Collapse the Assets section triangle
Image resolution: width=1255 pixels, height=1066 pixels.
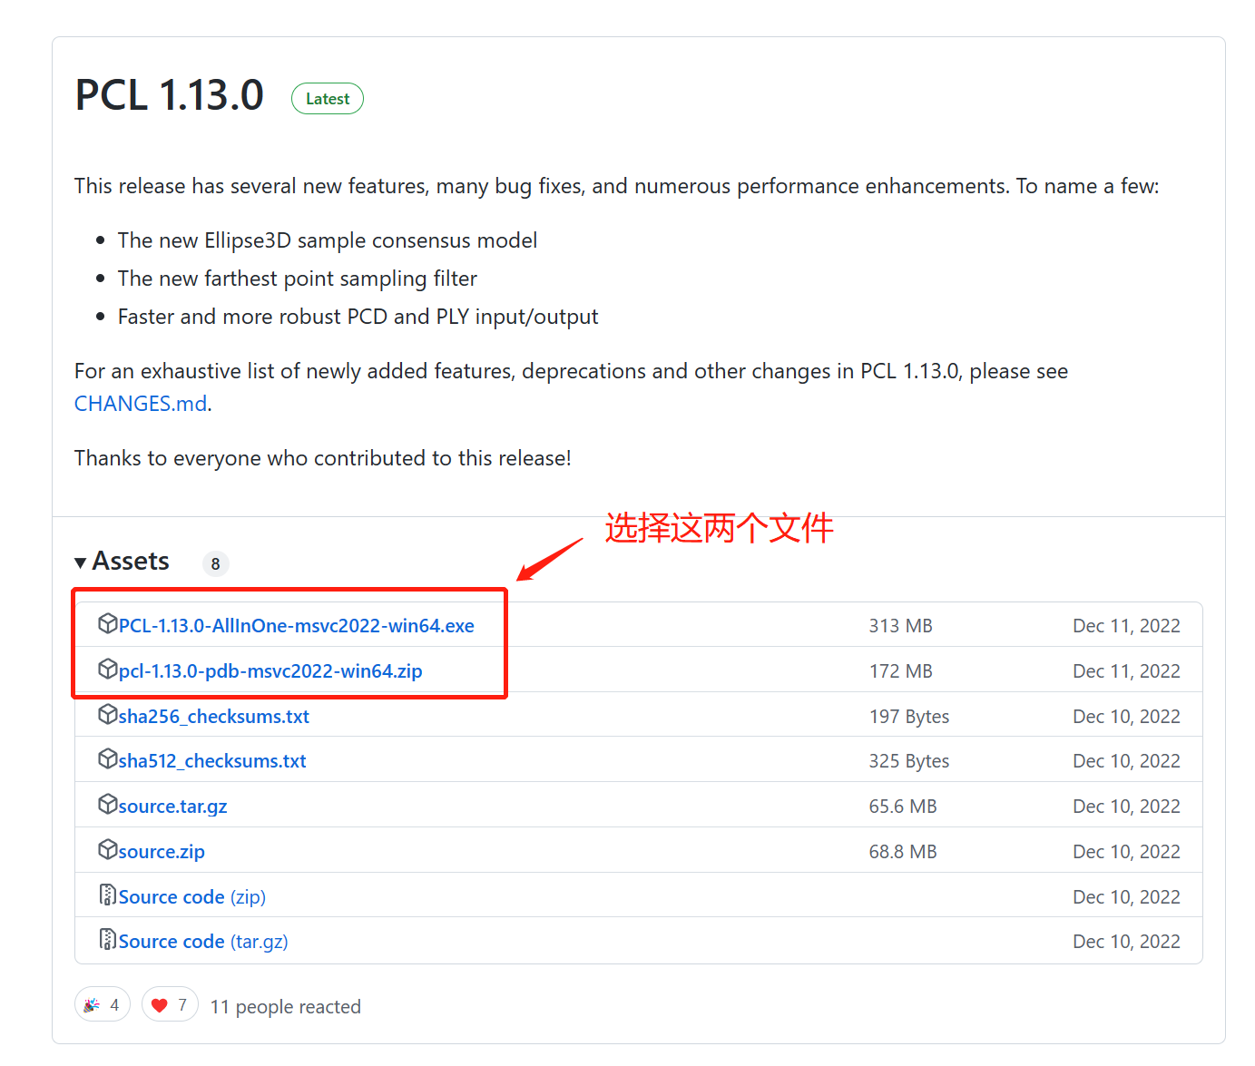pyautogui.click(x=81, y=562)
